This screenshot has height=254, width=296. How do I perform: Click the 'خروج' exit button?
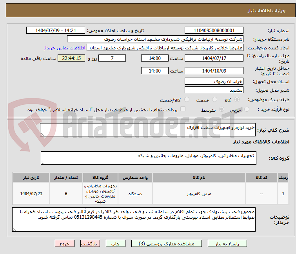[65, 244]
